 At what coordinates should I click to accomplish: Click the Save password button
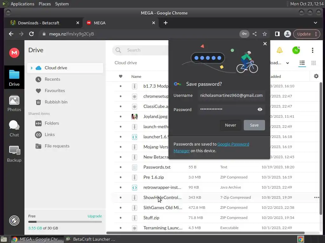pyautogui.click(x=254, y=125)
